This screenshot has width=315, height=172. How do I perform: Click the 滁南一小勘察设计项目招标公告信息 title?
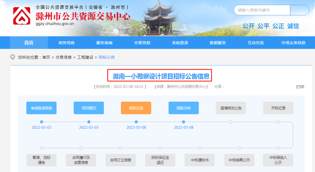click(x=161, y=76)
